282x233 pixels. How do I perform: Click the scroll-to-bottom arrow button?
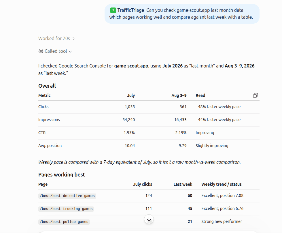click(149, 219)
